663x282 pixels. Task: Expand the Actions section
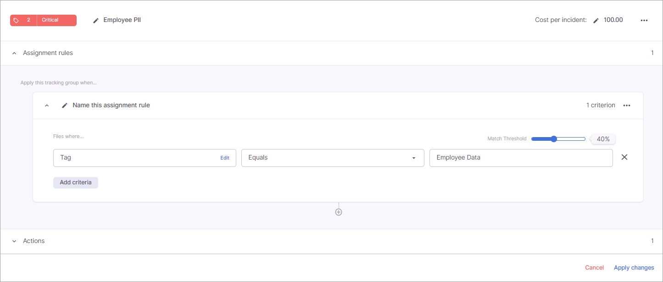(x=14, y=241)
